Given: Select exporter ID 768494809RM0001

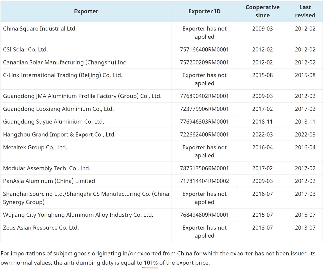Looking at the screenshot, I should point(204,215).
